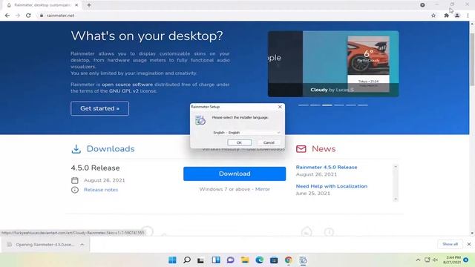This screenshot has width=475, height=267.
Task: Click OK in the Rainmeter Setup dialog
Action: [x=239, y=142]
